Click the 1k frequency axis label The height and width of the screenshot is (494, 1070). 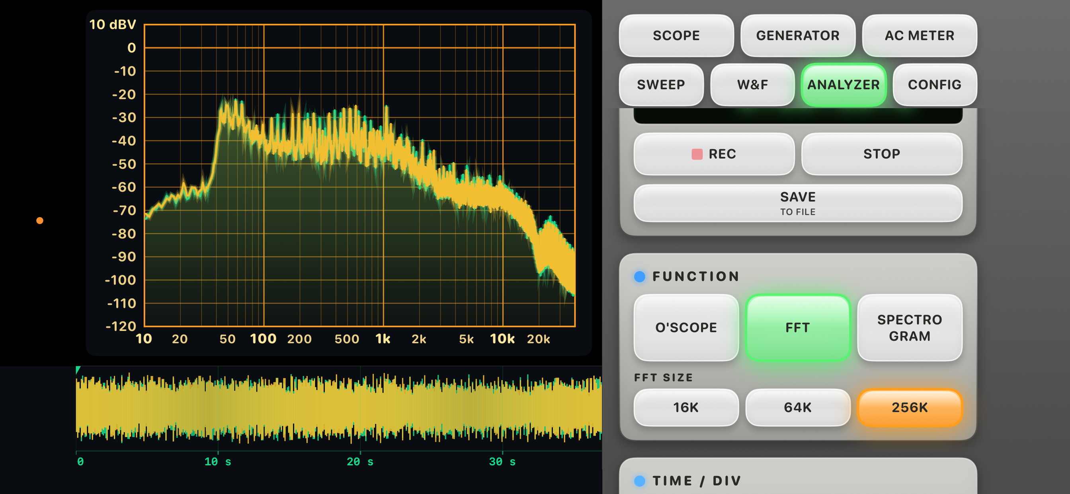383,339
